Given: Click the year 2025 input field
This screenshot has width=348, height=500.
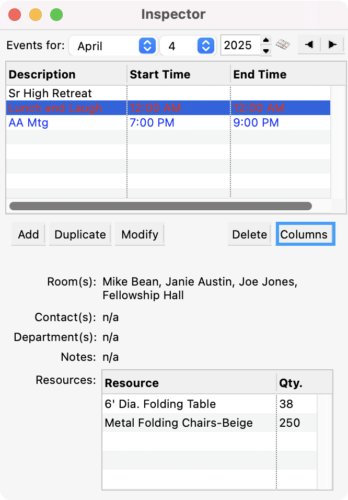Looking at the screenshot, I should point(239,46).
